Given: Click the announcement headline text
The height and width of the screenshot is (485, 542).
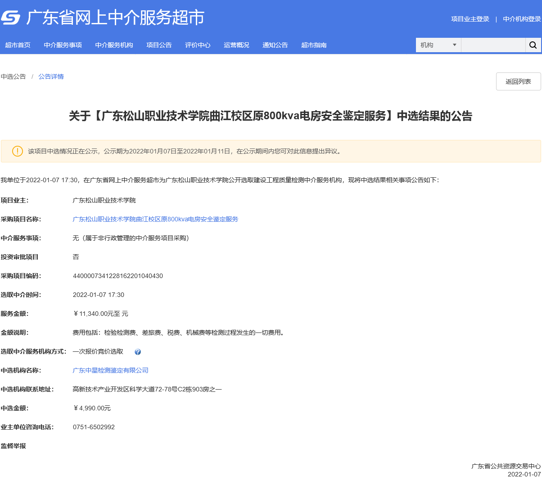Looking at the screenshot, I should [x=271, y=116].
